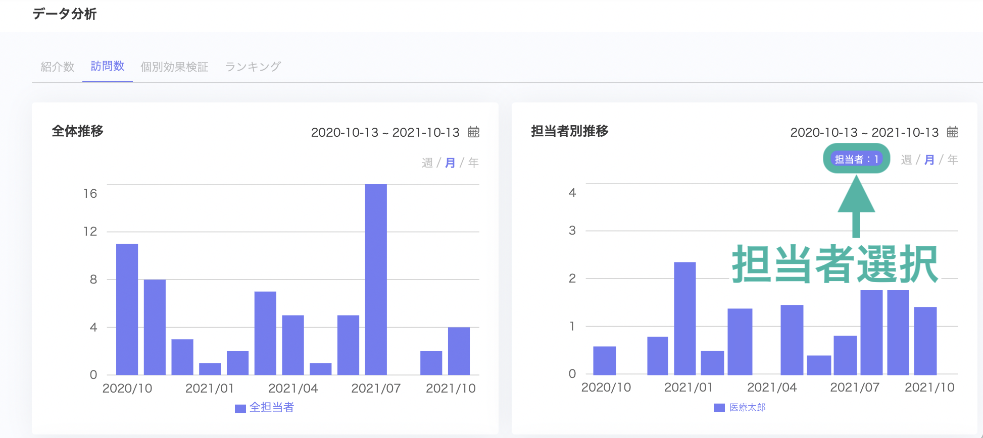Click the 2020/10 bar in 全体推移 chart
Viewport: 983px width, 438px height.
click(x=127, y=309)
